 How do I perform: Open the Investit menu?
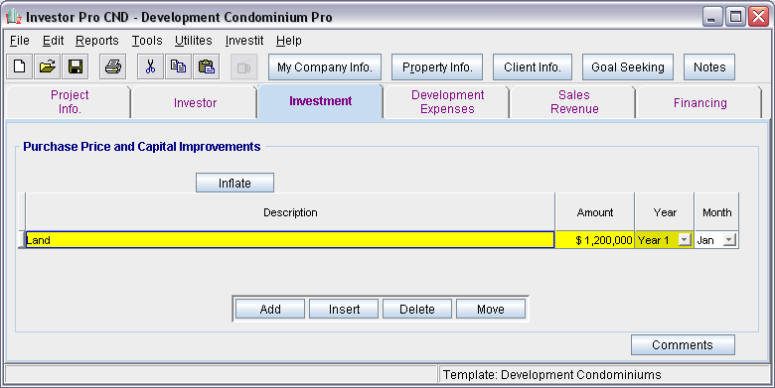tap(244, 41)
